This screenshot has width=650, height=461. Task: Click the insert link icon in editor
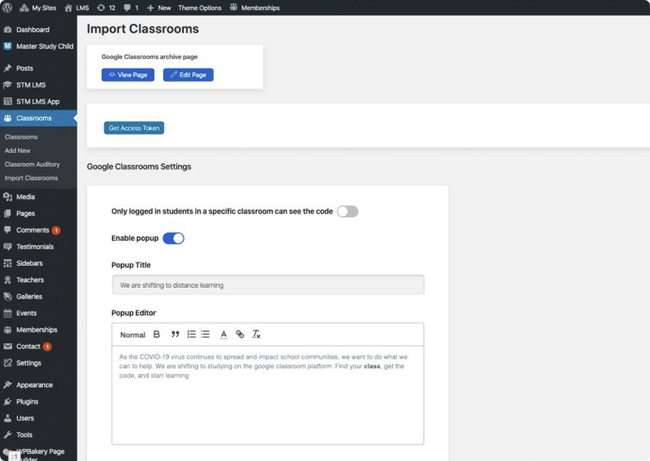pos(240,335)
